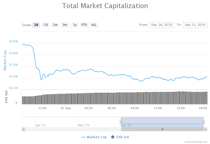Click the navigator scroll left arrow
This screenshot has width=210, height=144.
pyautogui.click(x=24, y=129)
